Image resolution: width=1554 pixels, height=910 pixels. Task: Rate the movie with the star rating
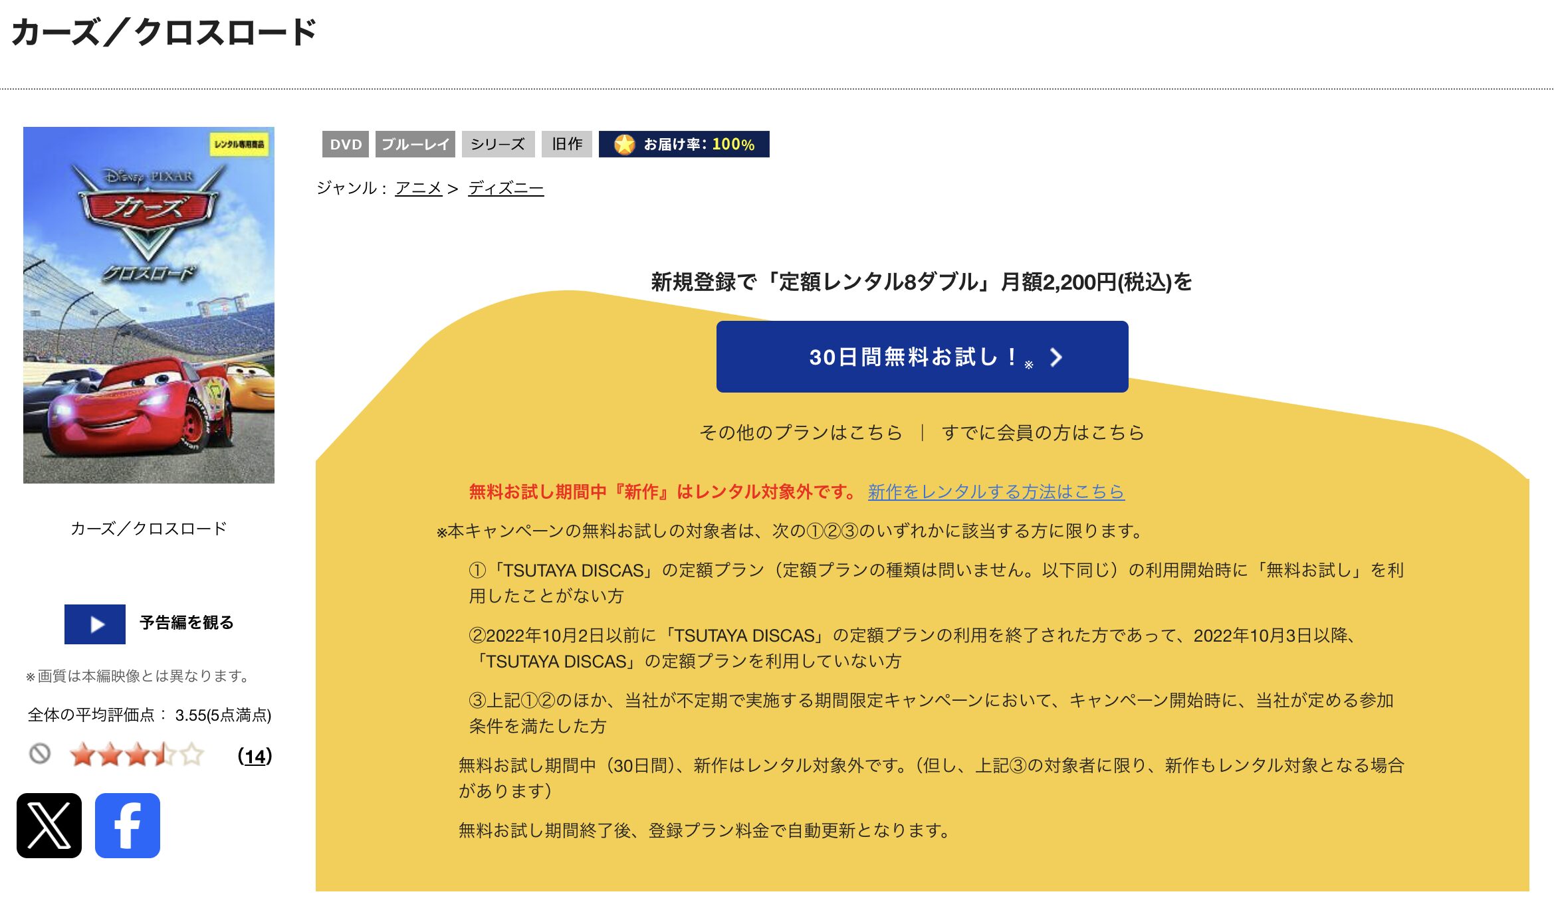pos(137,755)
